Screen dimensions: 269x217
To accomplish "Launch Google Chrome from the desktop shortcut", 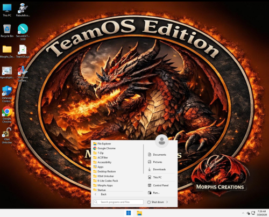I will coord(7,115).
